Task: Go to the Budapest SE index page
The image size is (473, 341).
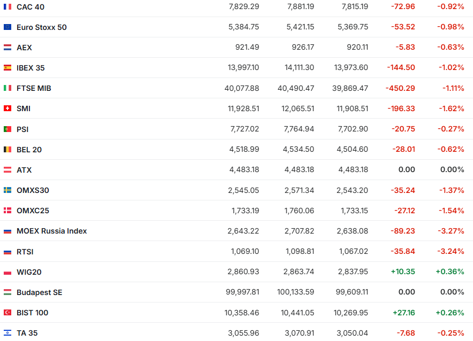Action: [x=39, y=292]
